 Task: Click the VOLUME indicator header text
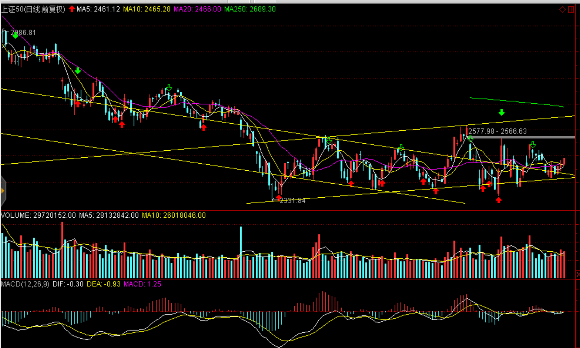click(38, 215)
